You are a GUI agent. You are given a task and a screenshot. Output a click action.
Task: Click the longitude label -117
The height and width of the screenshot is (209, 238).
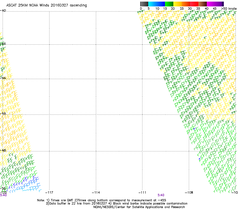49,193
